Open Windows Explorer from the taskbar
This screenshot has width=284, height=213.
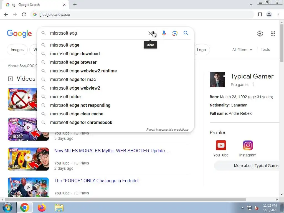59,208
